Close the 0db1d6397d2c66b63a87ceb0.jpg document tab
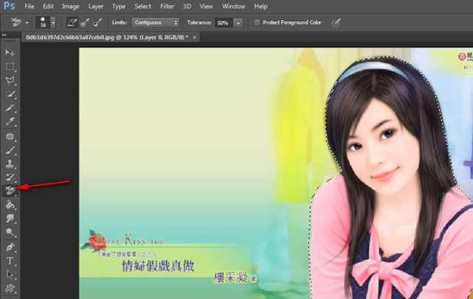The height and width of the screenshot is (299, 473). click(x=194, y=37)
